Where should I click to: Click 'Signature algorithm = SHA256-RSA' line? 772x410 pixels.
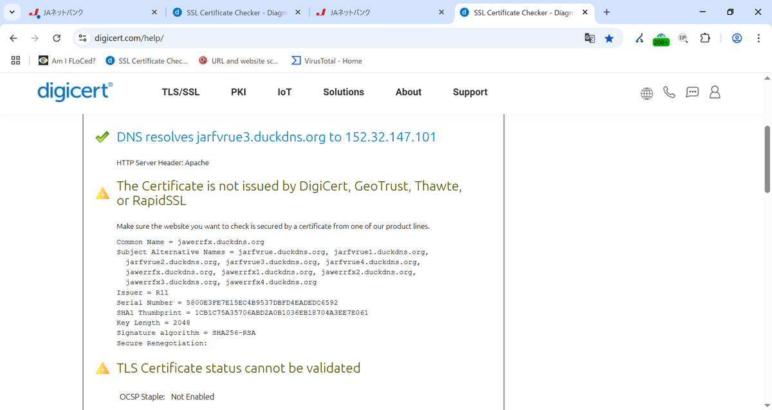(186, 333)
